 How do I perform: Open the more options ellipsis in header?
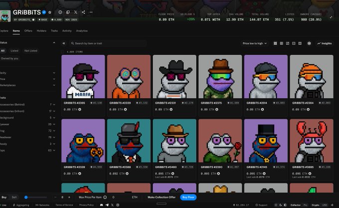[91, 12]
